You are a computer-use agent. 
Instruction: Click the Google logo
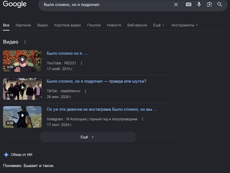(15, 4)
